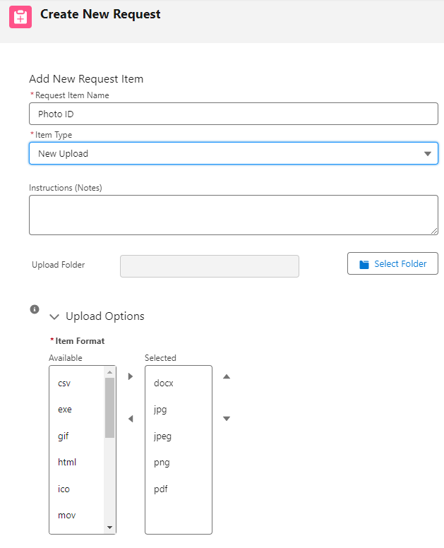444x548 pixels.
Task: Click the left arrow to move item to Available
Action: coord(130,419)
